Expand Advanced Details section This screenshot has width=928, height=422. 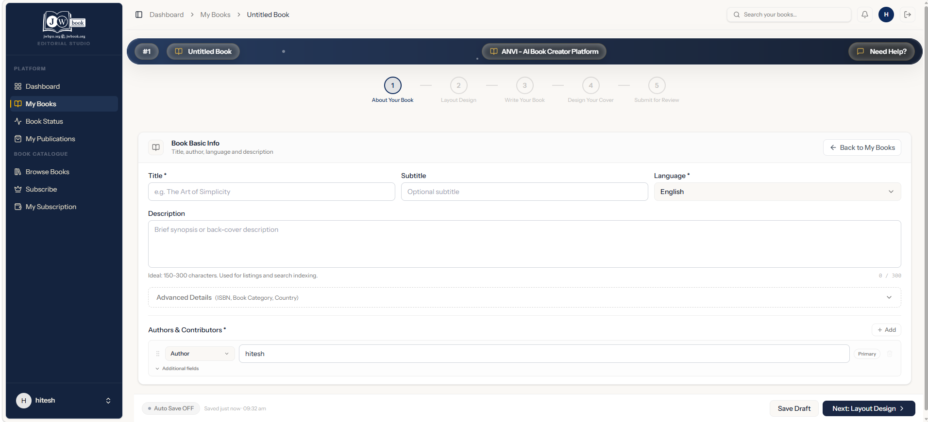[524, 297]
